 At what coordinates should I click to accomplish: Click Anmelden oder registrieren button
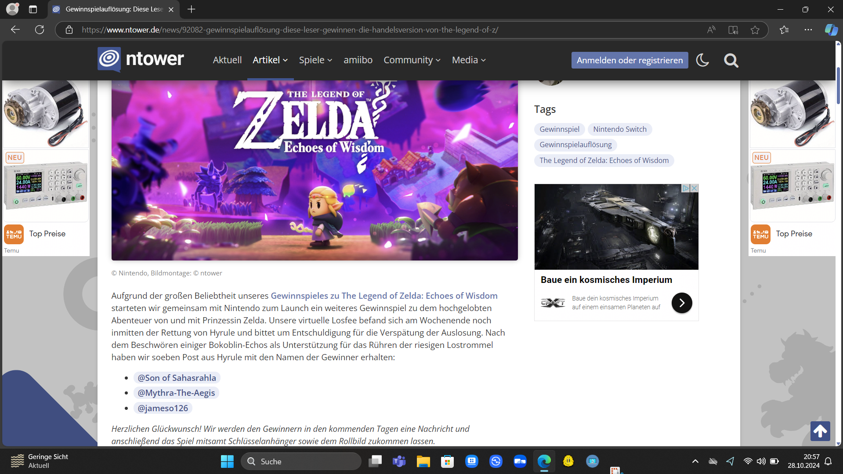[629, 60]
